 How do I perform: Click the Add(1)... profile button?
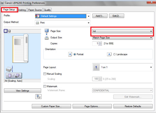(100, 16)
